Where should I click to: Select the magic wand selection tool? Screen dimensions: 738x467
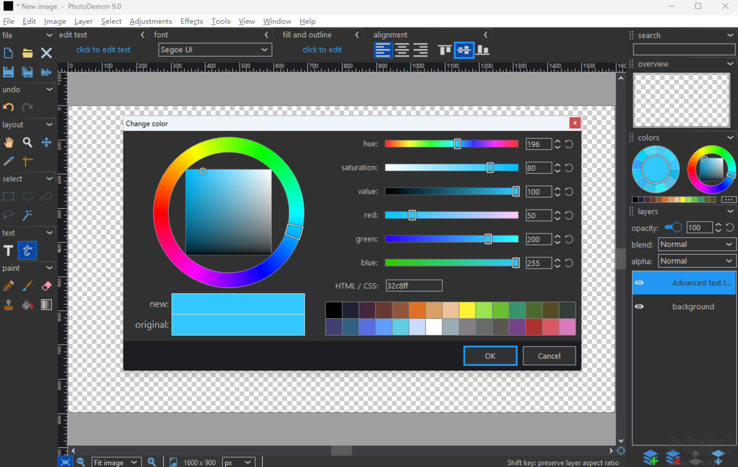point(28,215)
